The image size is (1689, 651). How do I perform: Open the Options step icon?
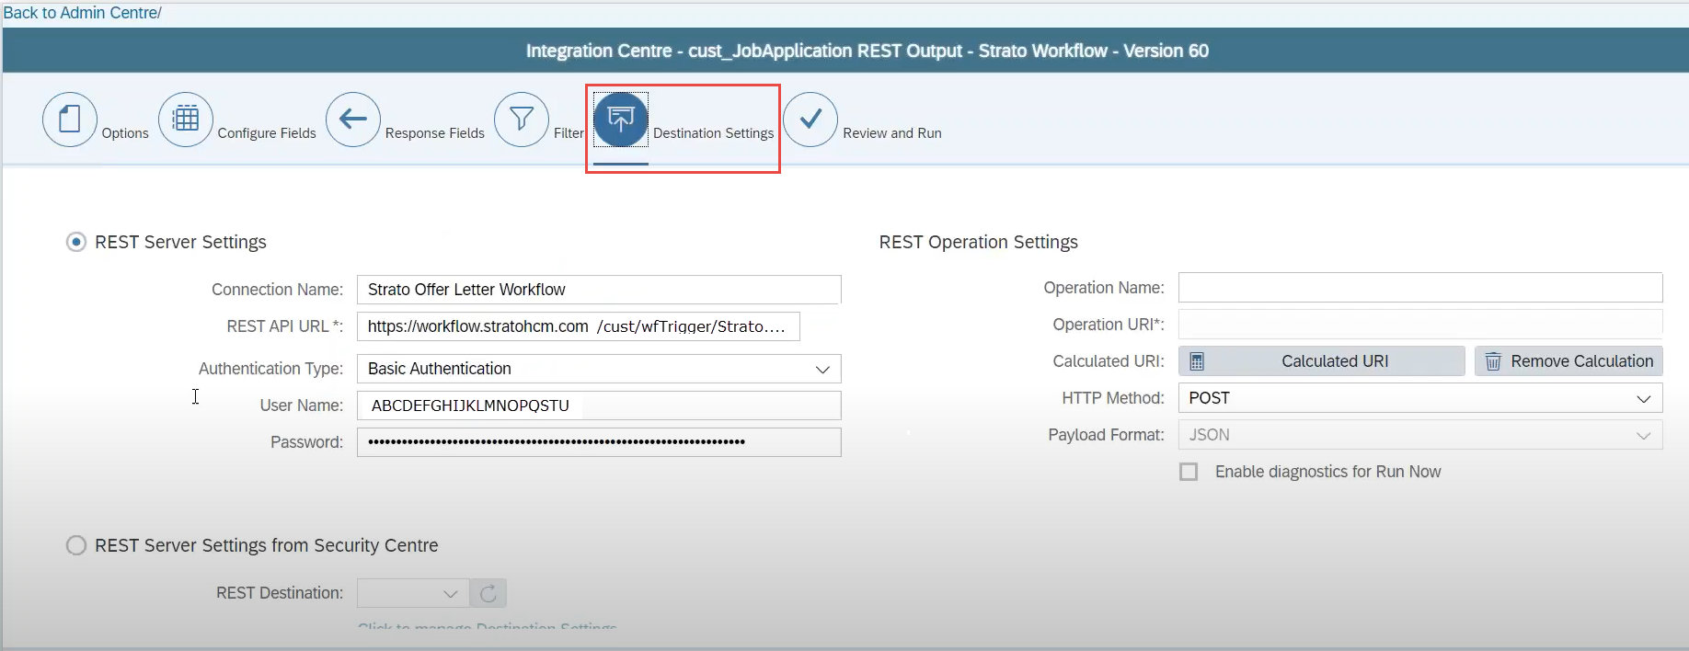[x=70, y=120]
